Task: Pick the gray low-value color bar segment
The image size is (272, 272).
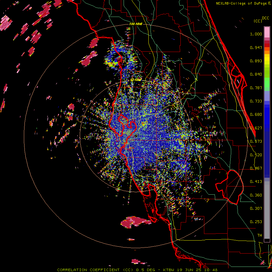Action: pos(267,210)
